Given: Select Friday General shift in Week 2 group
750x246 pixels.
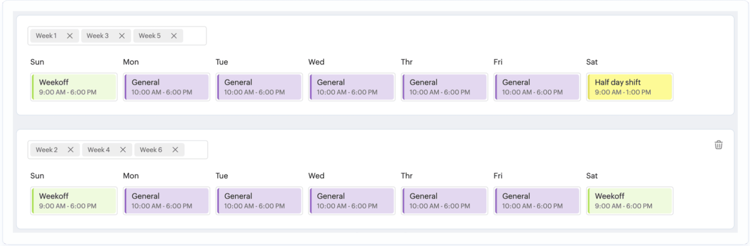Looking at the screenshot, I should 537,201.
